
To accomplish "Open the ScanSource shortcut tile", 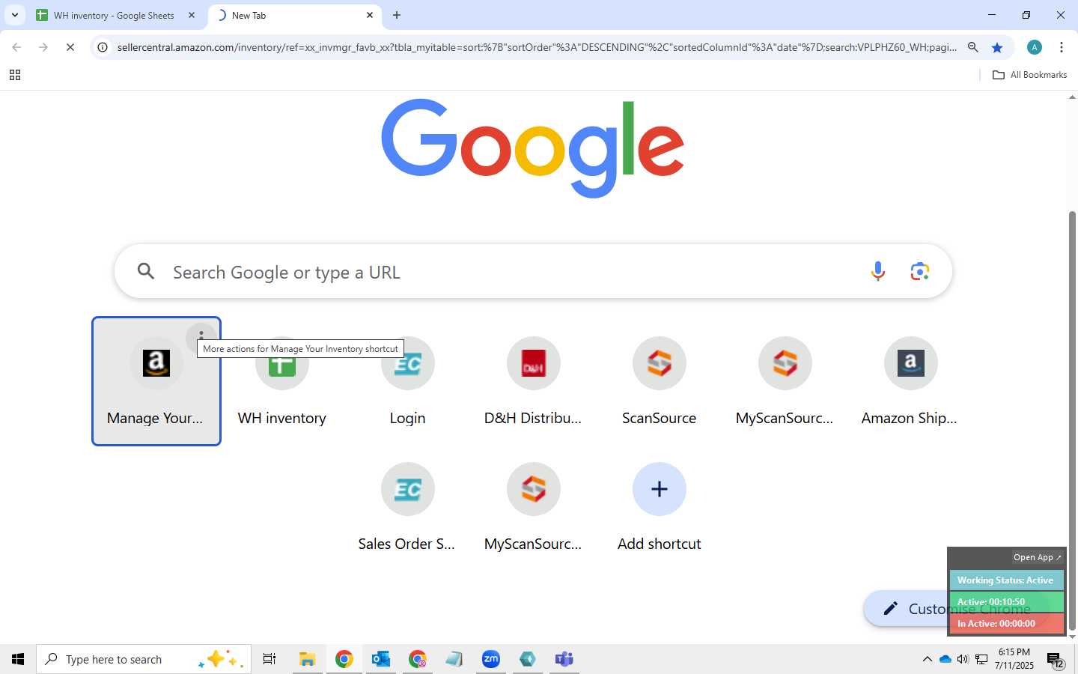I will click(x=659, y=381).
